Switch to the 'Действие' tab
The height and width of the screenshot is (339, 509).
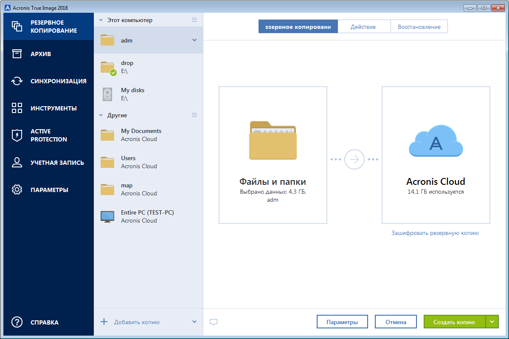(x=364, y=27)
